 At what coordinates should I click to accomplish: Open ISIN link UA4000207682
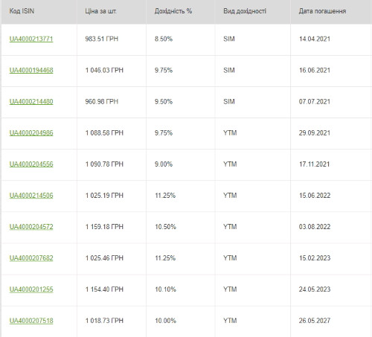pos(31,258)
